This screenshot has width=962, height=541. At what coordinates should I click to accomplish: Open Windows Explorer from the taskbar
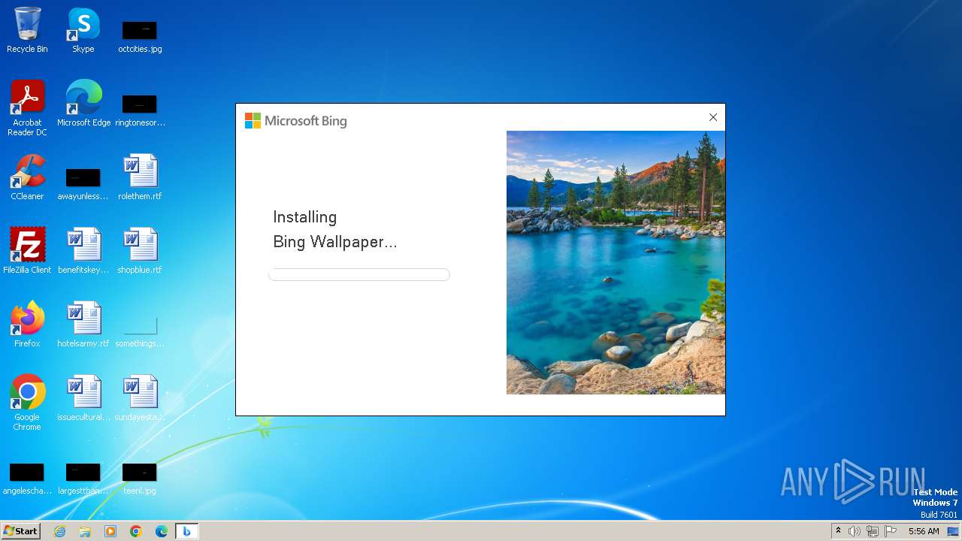(85, 531)
